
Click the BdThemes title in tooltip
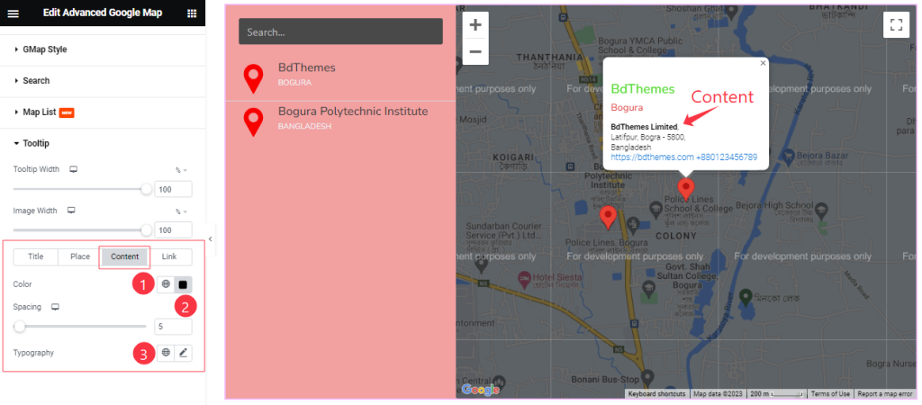643,89
